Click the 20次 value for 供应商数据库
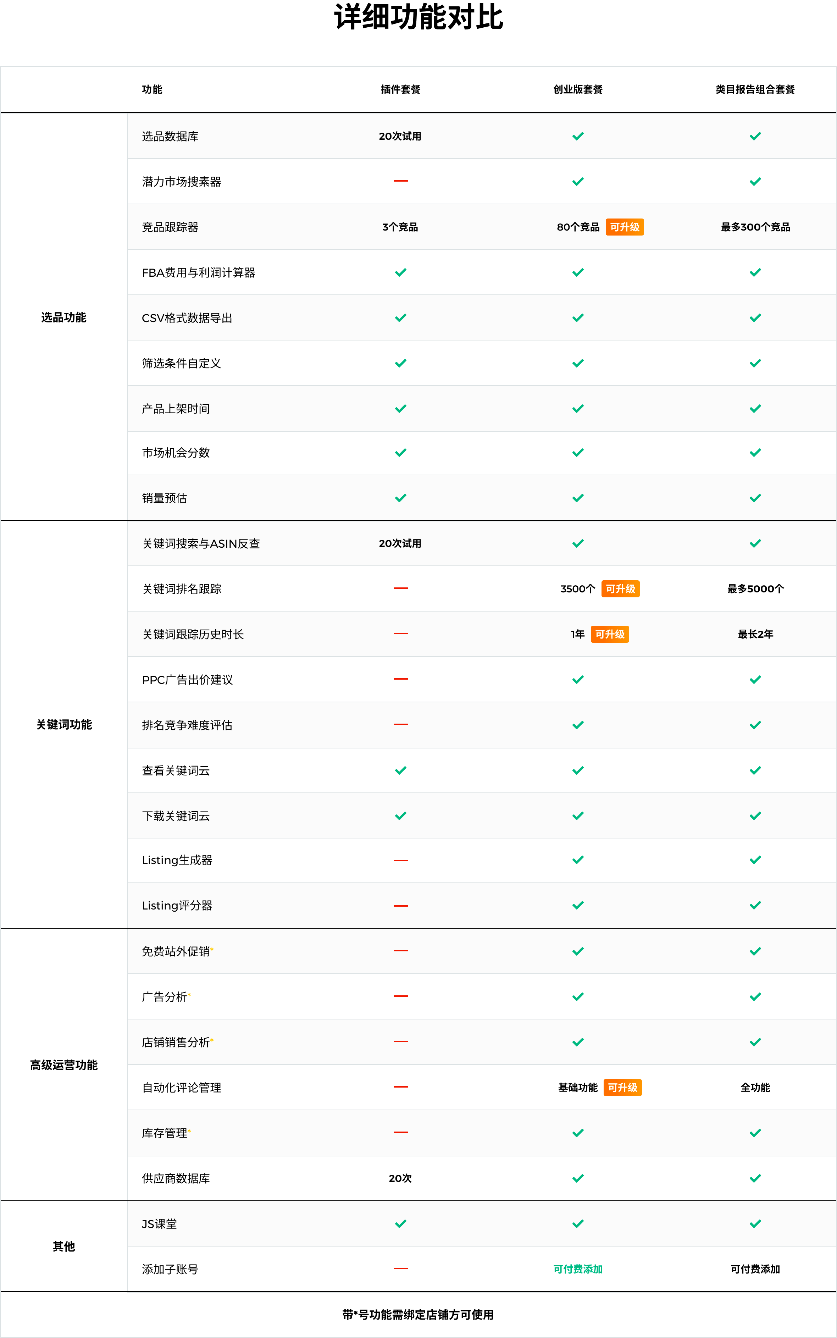 [400, 1179]
